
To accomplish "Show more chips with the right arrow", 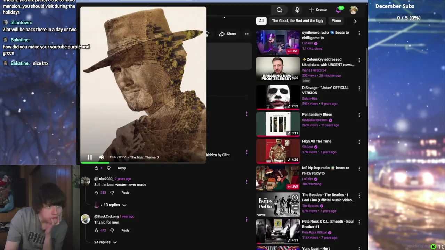I will [355, 21].
